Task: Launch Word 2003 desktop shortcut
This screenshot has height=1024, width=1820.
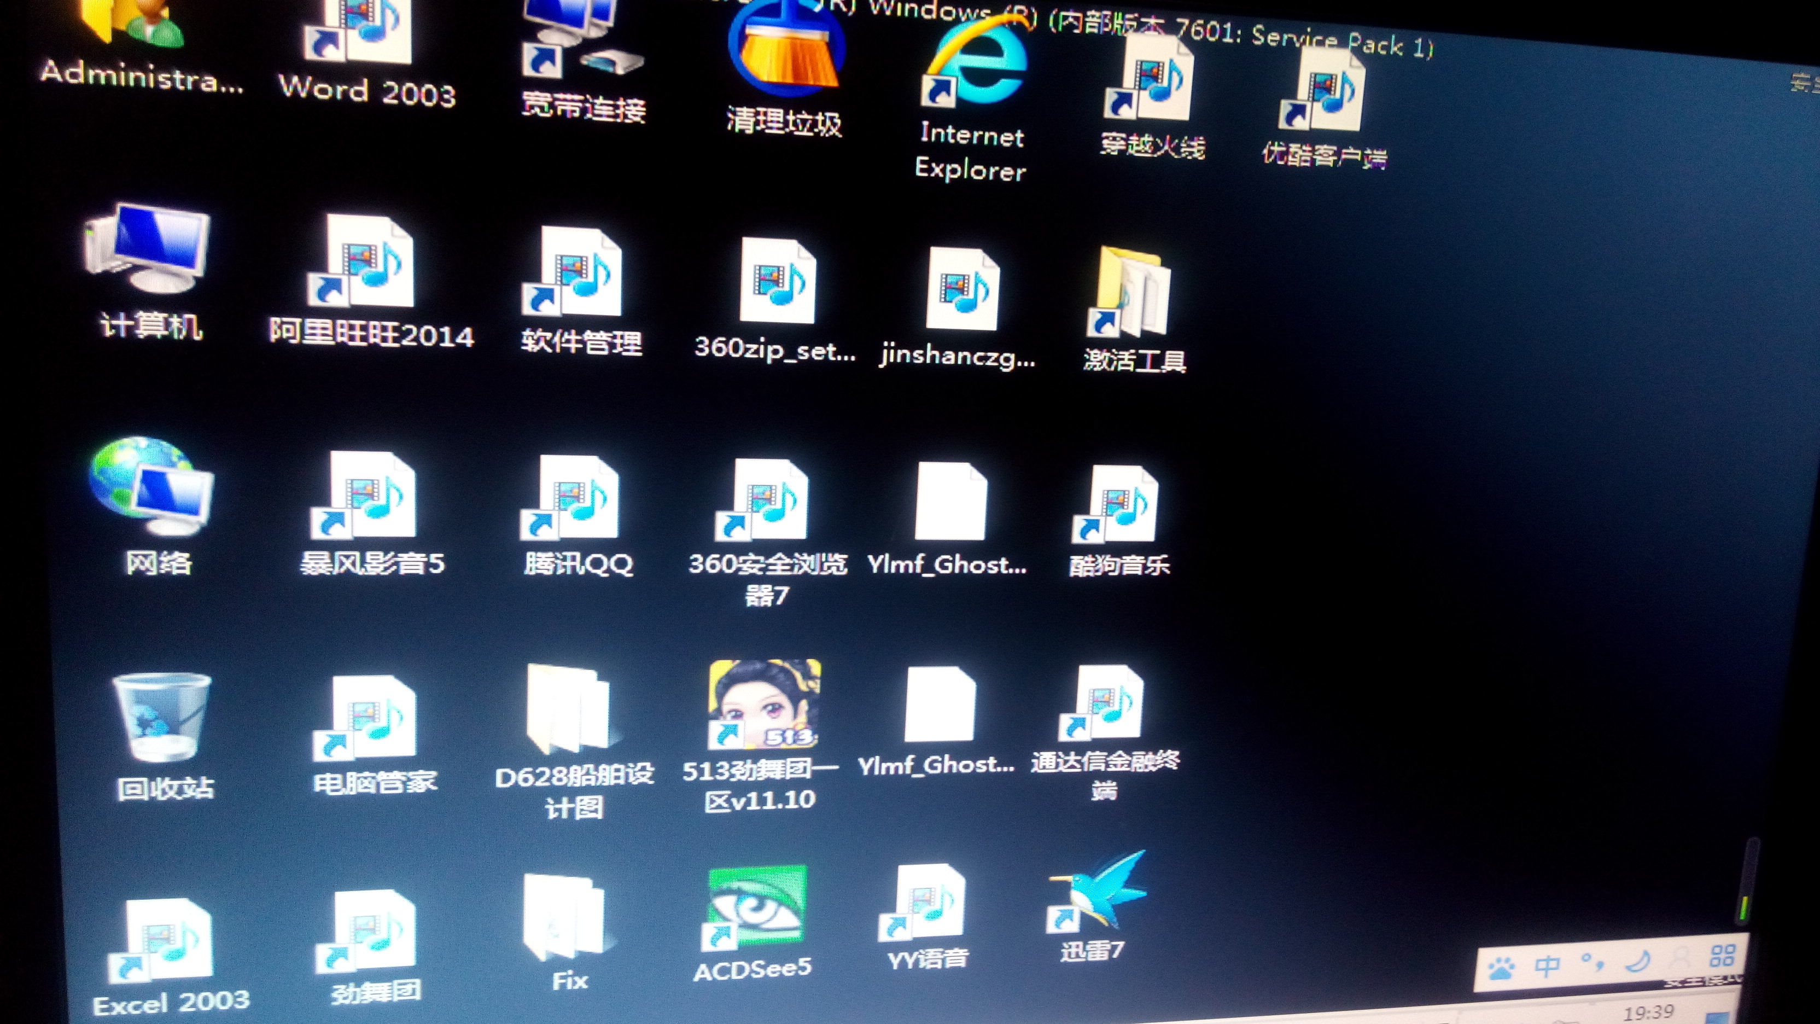Action: pyautogui.click(x=359, y=32)
